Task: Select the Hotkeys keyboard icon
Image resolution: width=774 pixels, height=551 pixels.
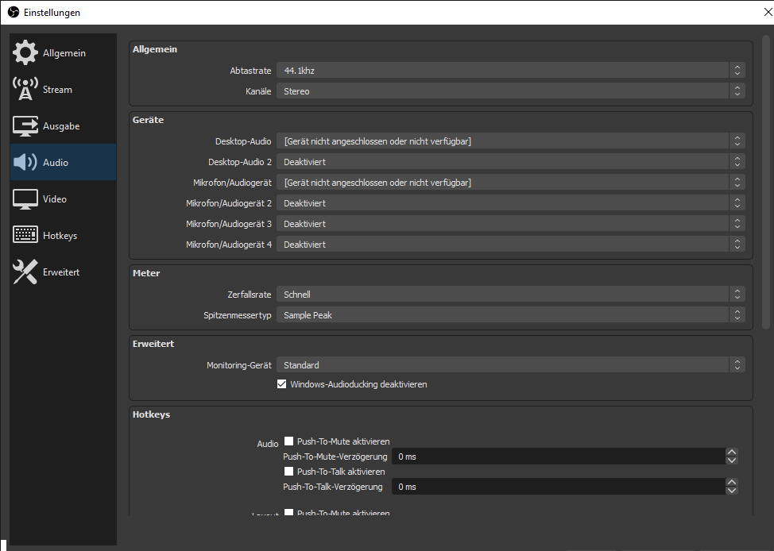Action: tap(25, 236)
